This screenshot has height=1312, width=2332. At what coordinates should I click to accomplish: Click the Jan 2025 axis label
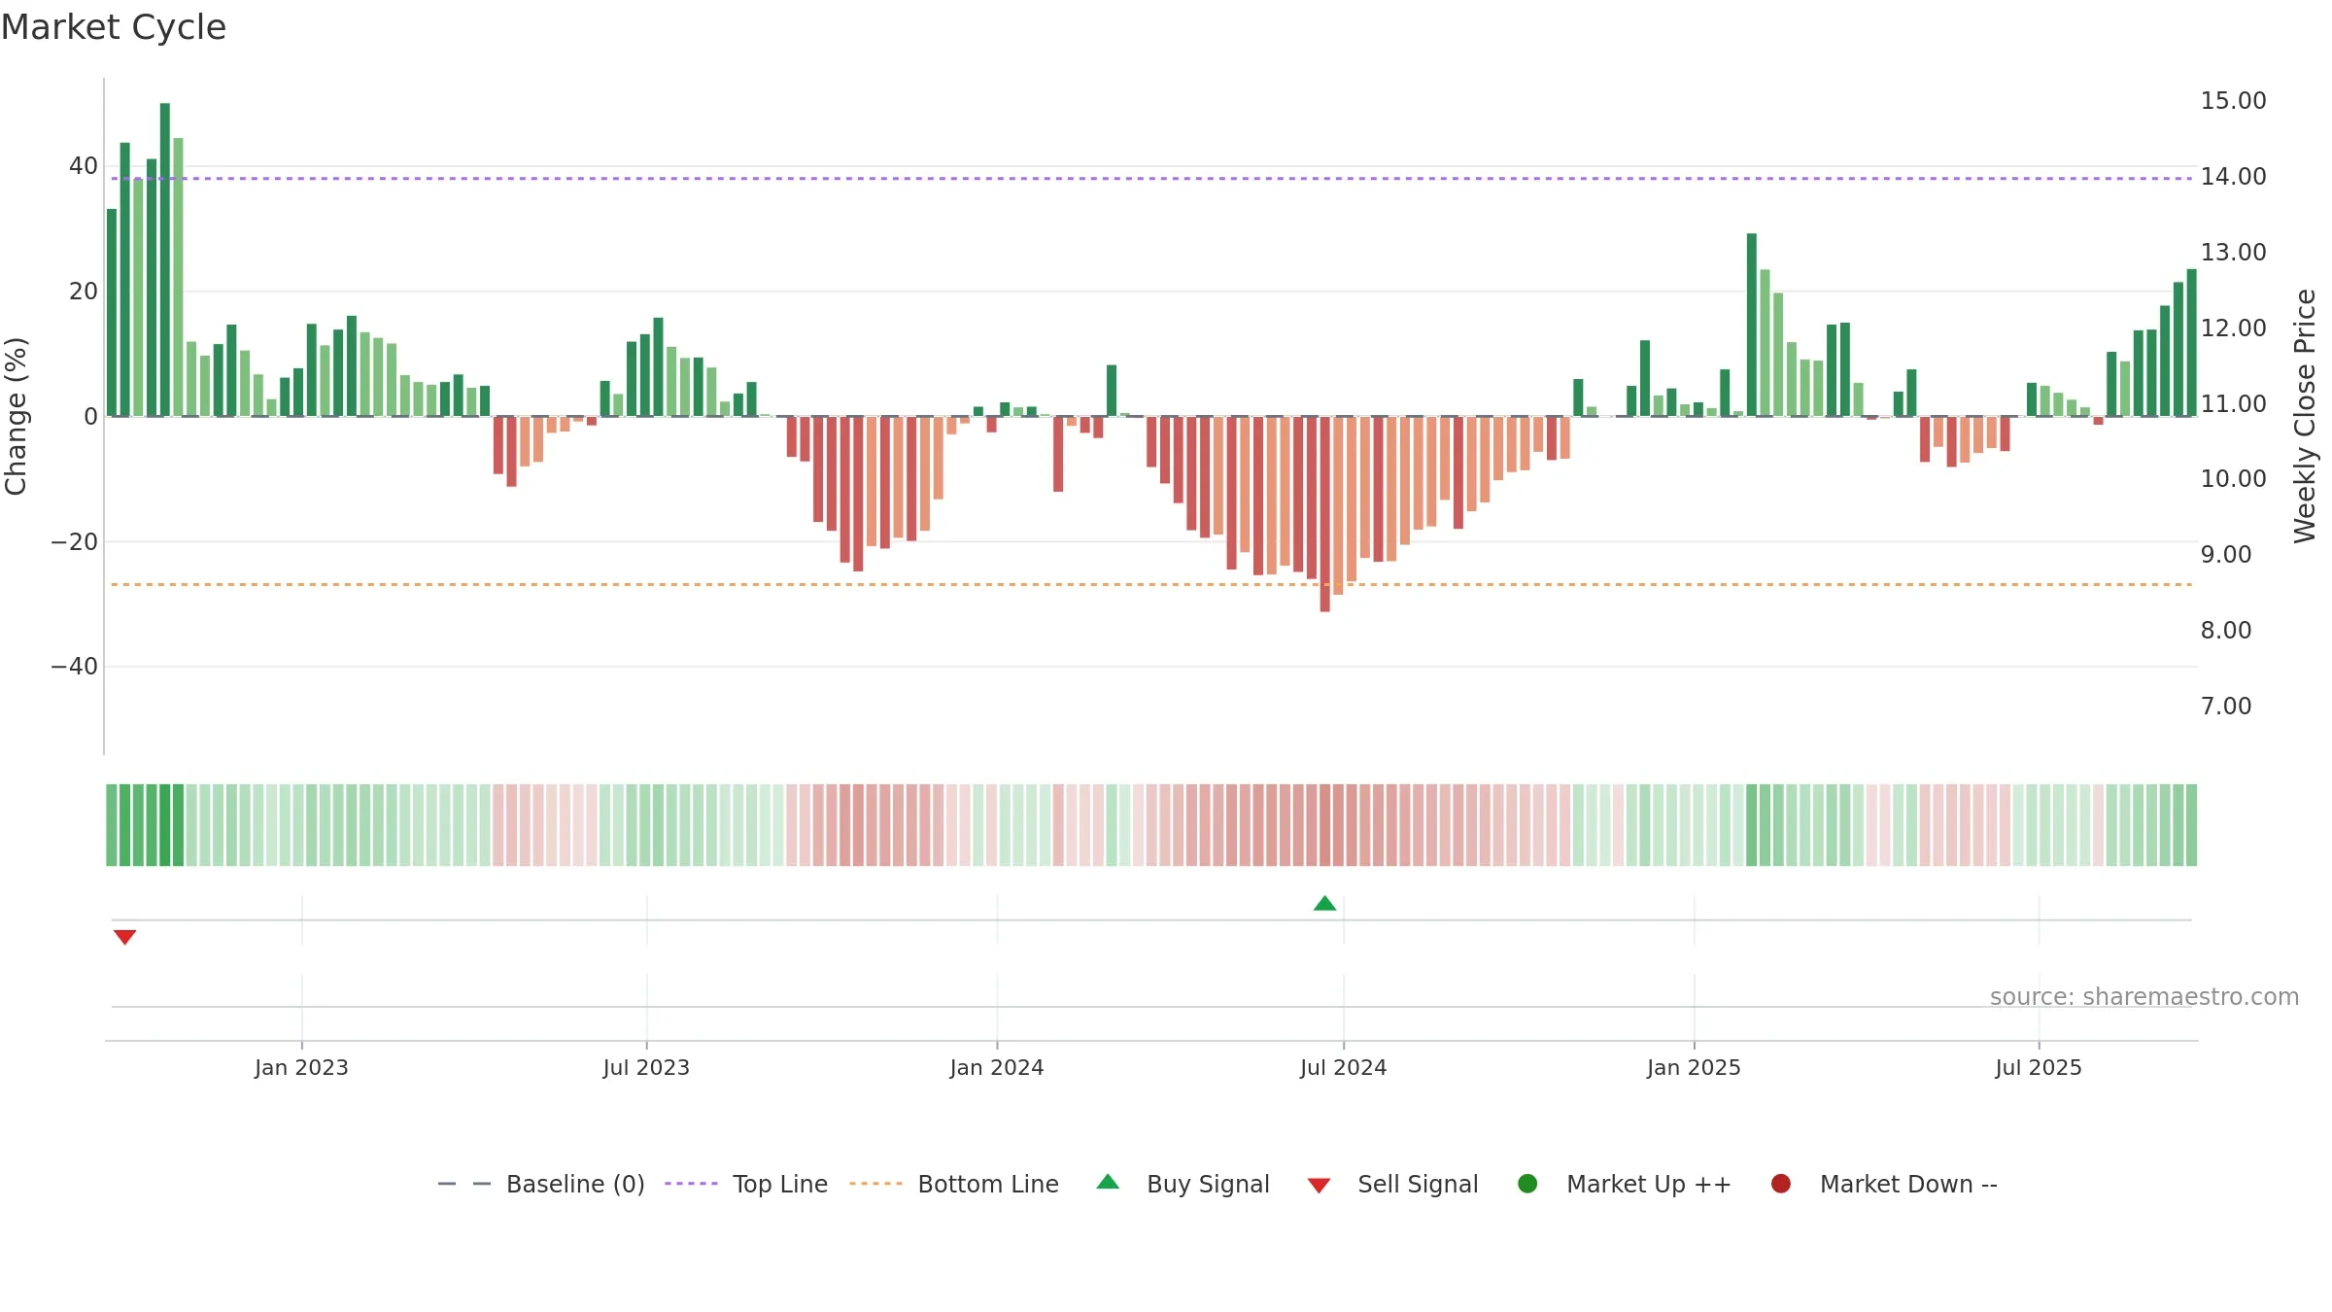coord(1694,1067)
